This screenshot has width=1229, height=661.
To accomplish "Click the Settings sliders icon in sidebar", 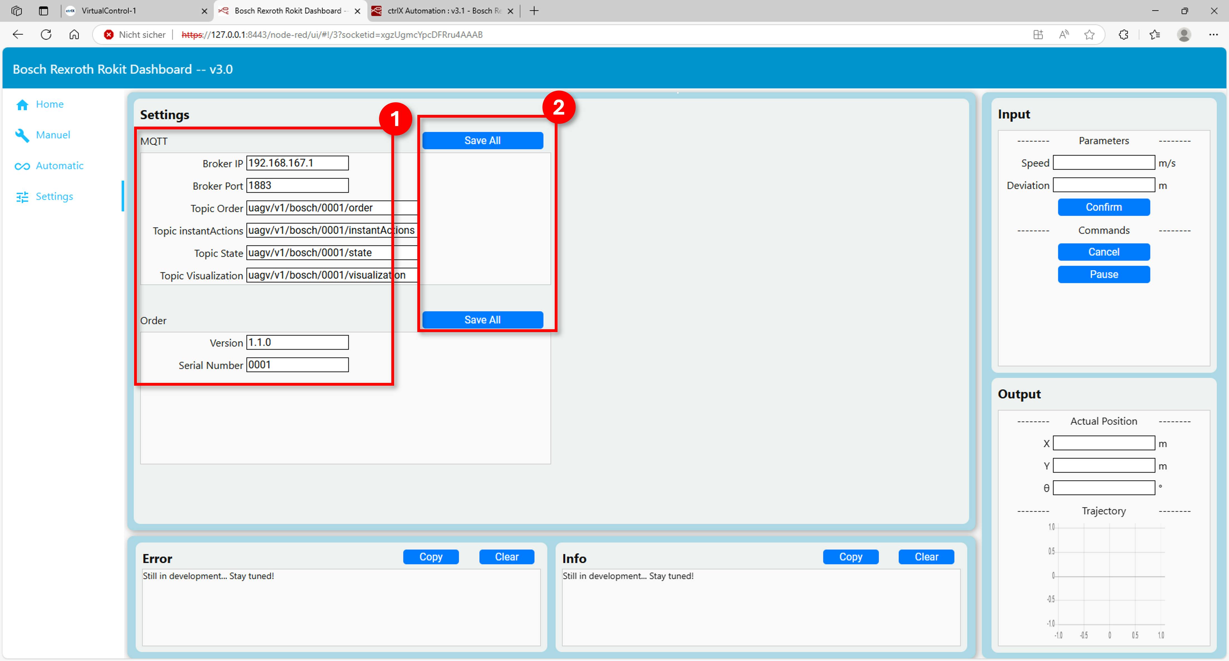I will pos(22,197).
